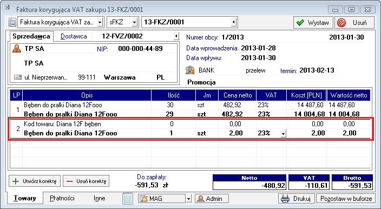Click the arrow in 13-FKZ/0001 number field
Image resolution: width=381 pixels, height=209 pixels.
[x=233, y=22]
